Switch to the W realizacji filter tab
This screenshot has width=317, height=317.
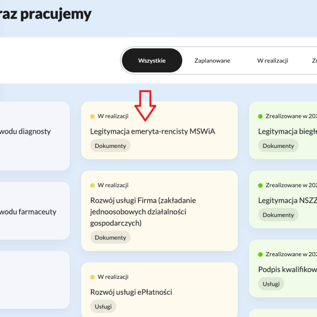(273, 61)
